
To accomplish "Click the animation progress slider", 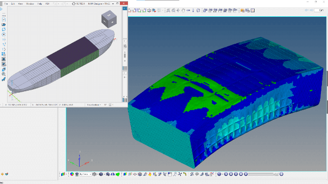I will [263, 174].
